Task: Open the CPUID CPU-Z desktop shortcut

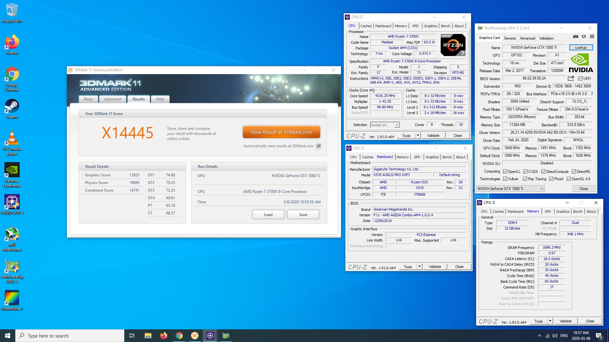Action: 12,205
